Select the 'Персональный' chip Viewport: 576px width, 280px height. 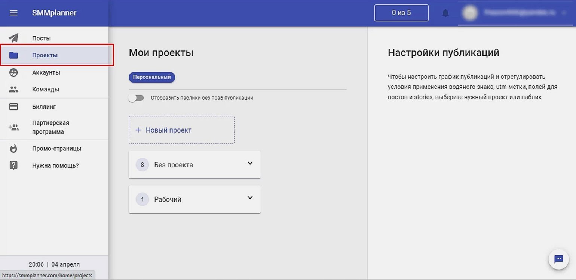click(152, 77)
